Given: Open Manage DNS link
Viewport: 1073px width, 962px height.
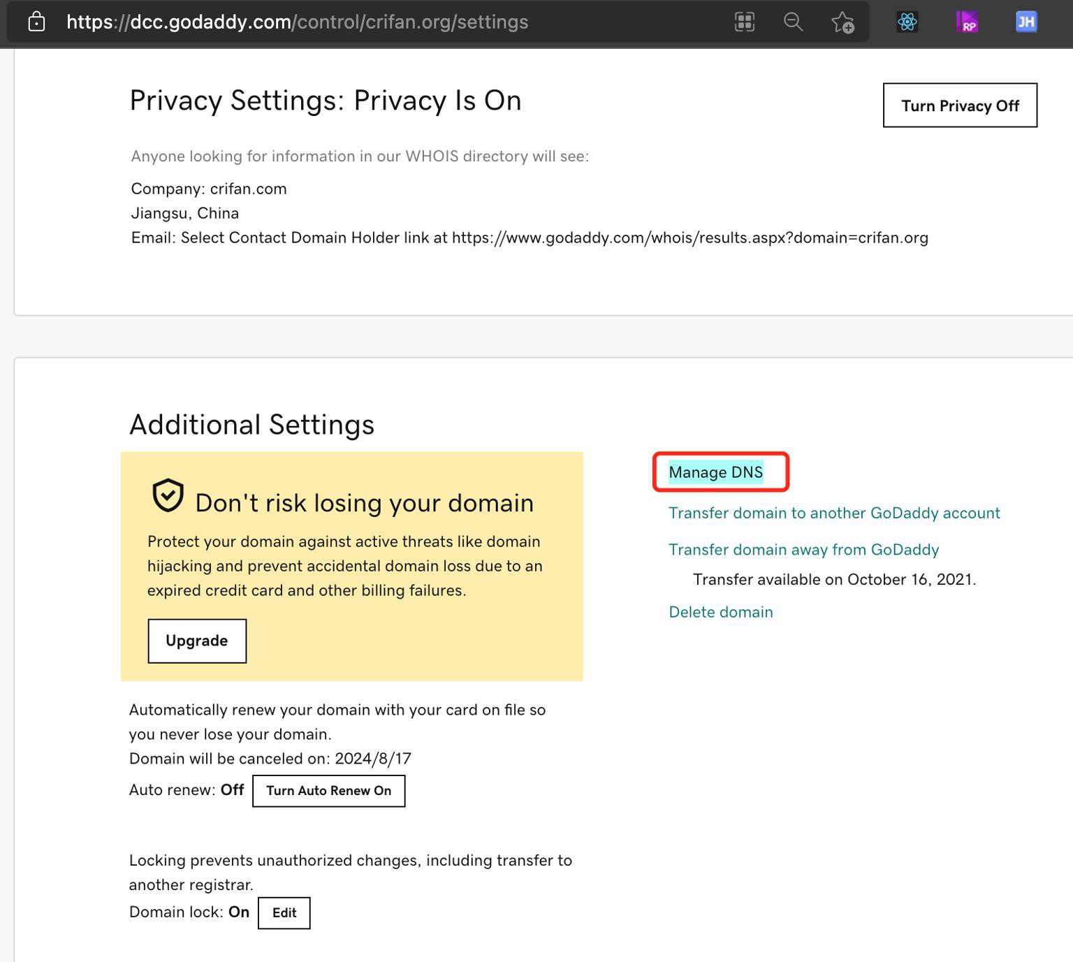Looking at the screenshot, I should [716, 472].
